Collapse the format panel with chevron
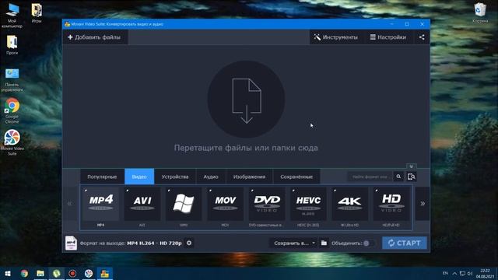498x280 pixels. [412, 166]
